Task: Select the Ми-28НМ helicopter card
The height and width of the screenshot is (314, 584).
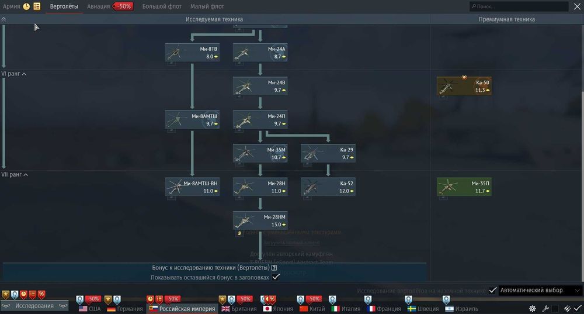Action: pyautogui.click(x=260, y=220)
